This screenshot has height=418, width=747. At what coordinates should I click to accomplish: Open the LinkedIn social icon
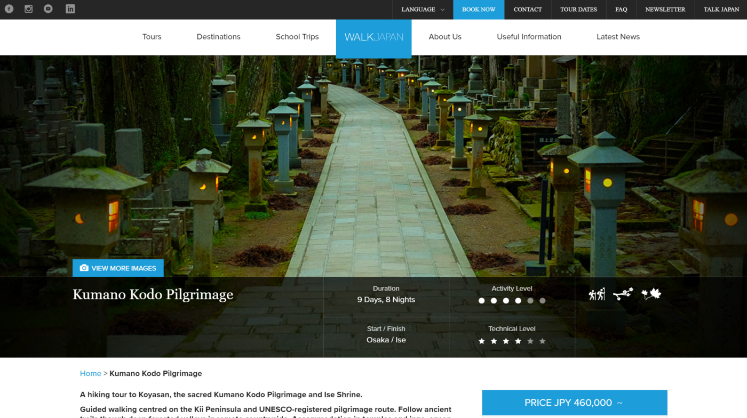70,9
